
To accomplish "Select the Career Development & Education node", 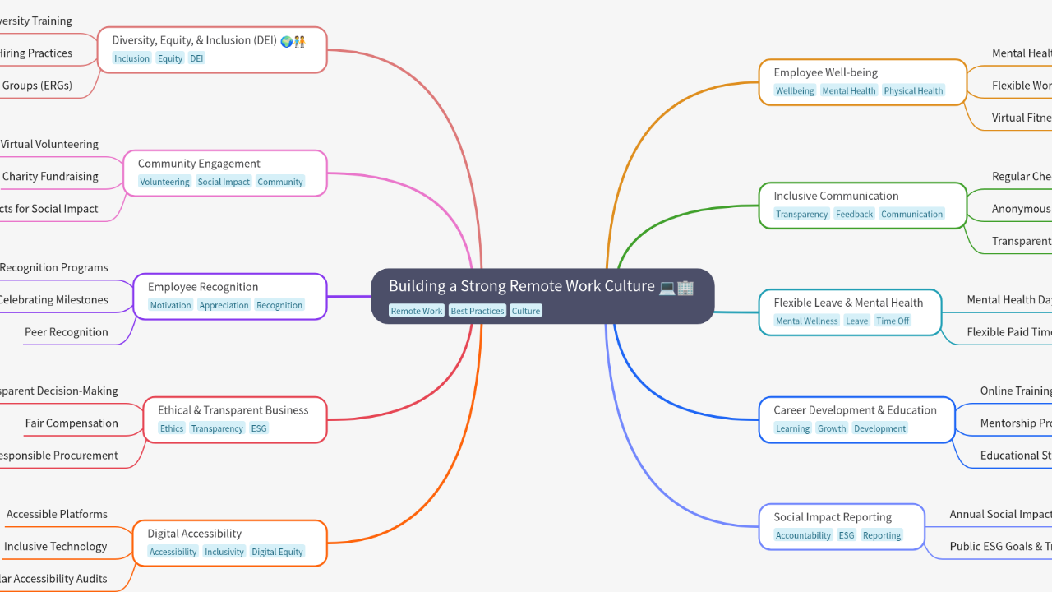I will pyautogui.click(x=856, y=419).
